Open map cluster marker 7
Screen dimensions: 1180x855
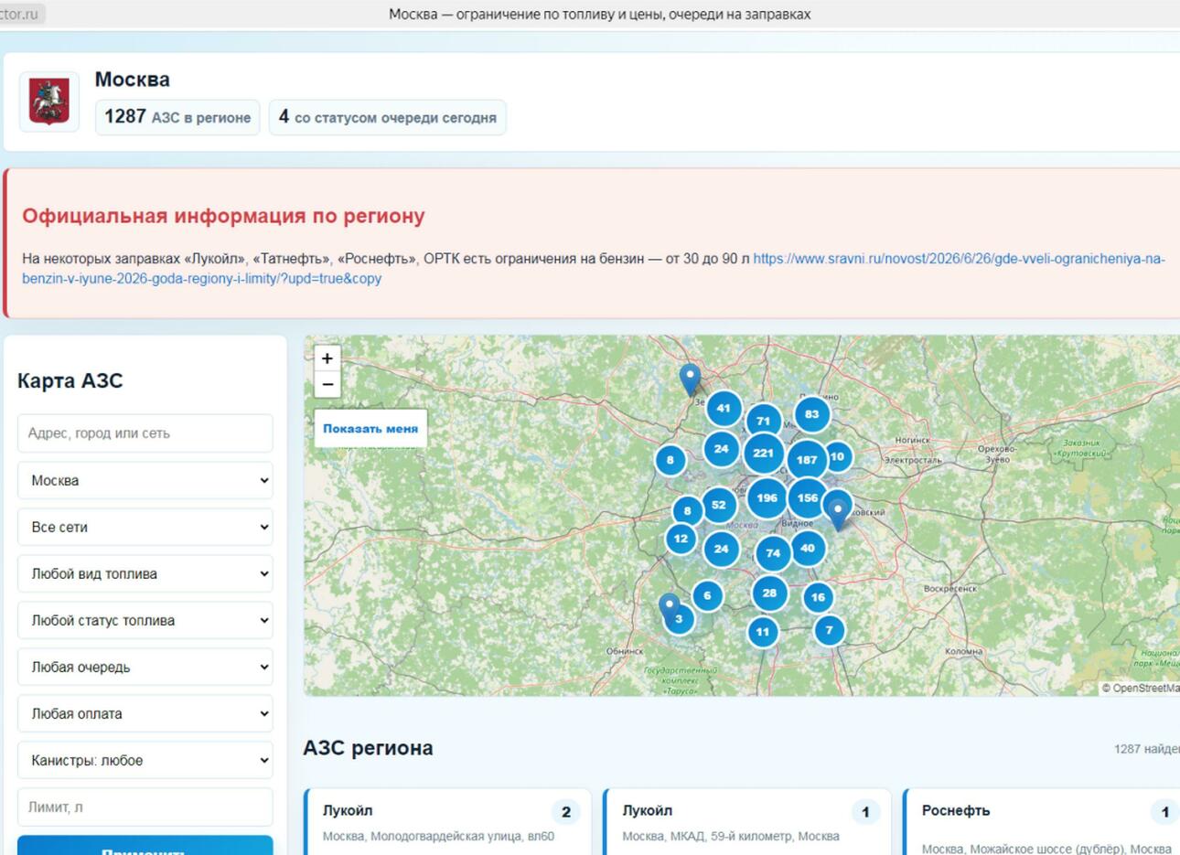(x=830, y=630)
